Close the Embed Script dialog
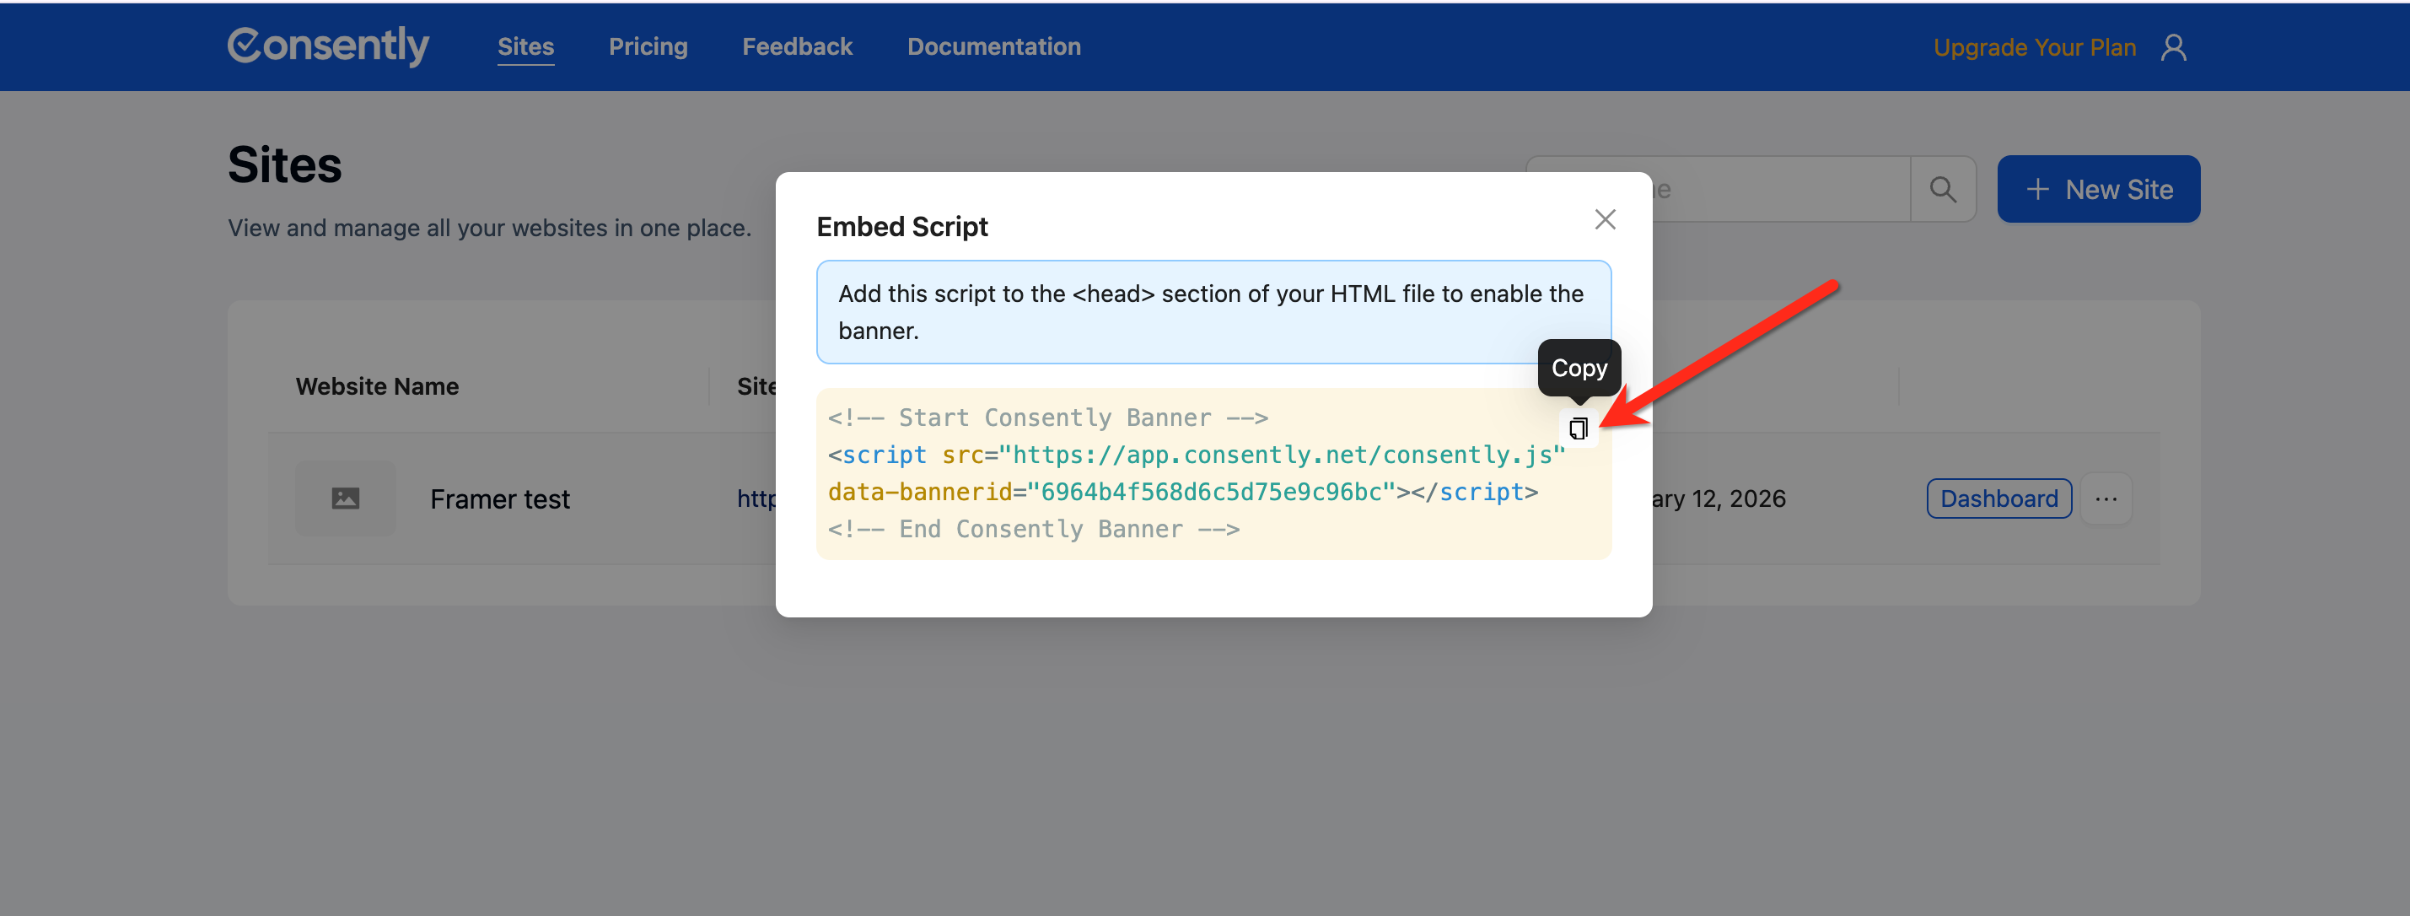This screenshot has height=916, width=2410. [x=1605, y=219]
